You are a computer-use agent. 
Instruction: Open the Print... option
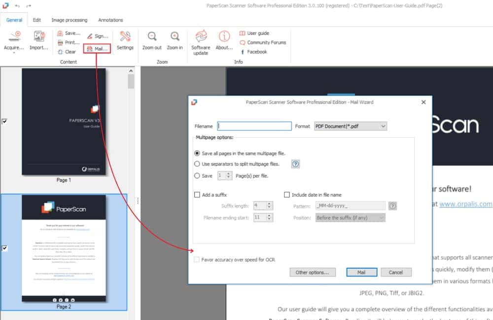point(69,42)
